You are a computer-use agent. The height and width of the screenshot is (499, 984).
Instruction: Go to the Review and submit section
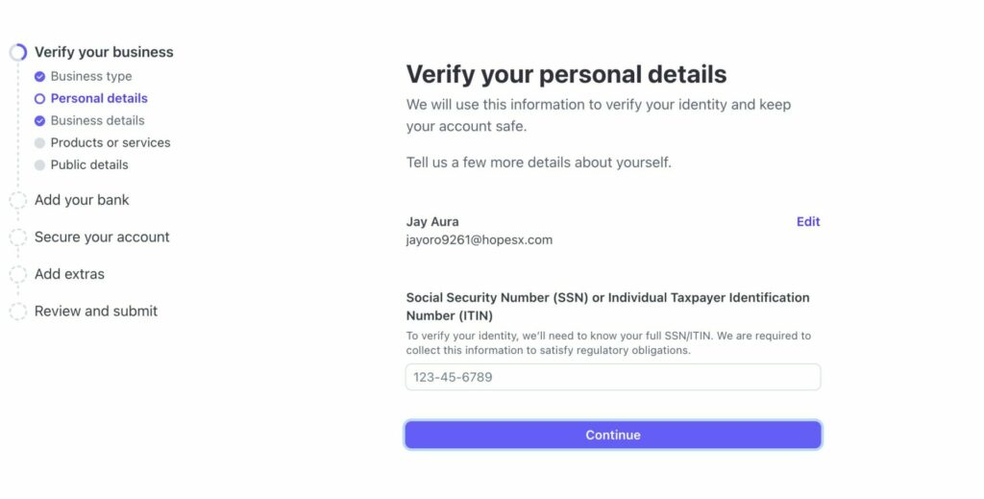[96, 312]
